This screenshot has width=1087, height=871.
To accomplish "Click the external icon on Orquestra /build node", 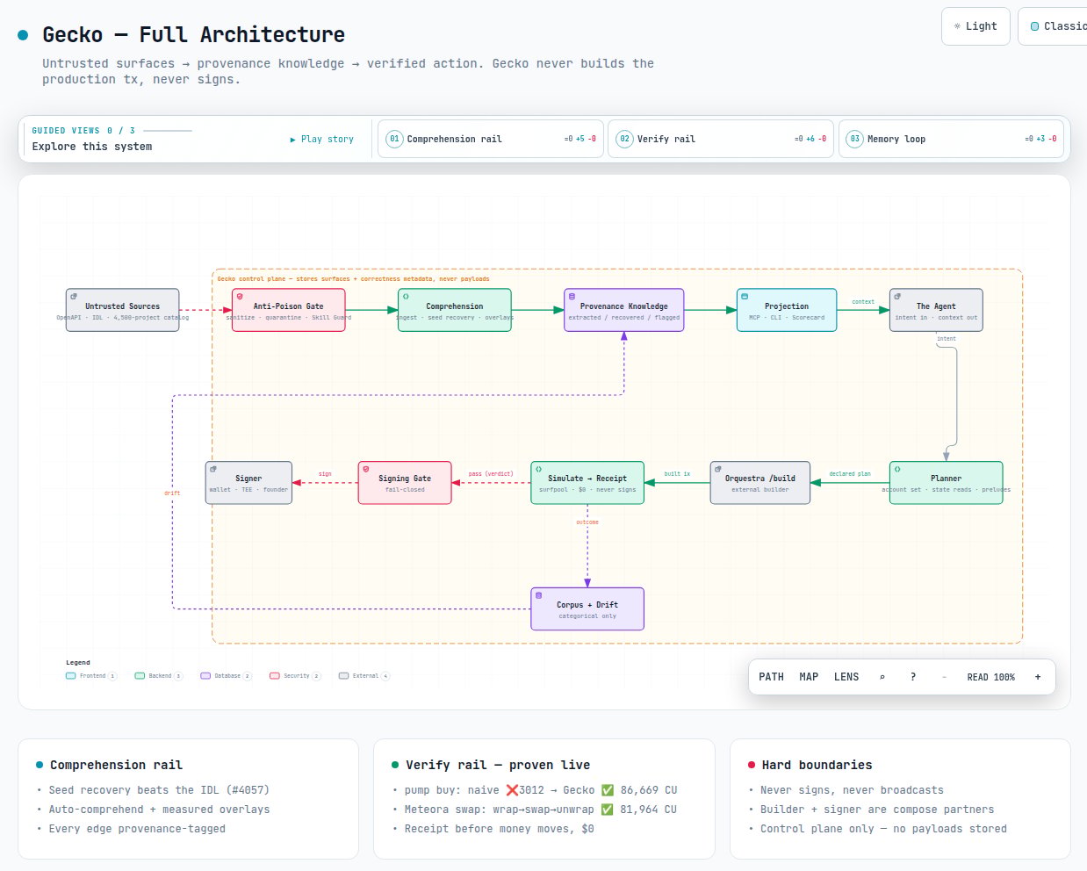I will 718,469.
